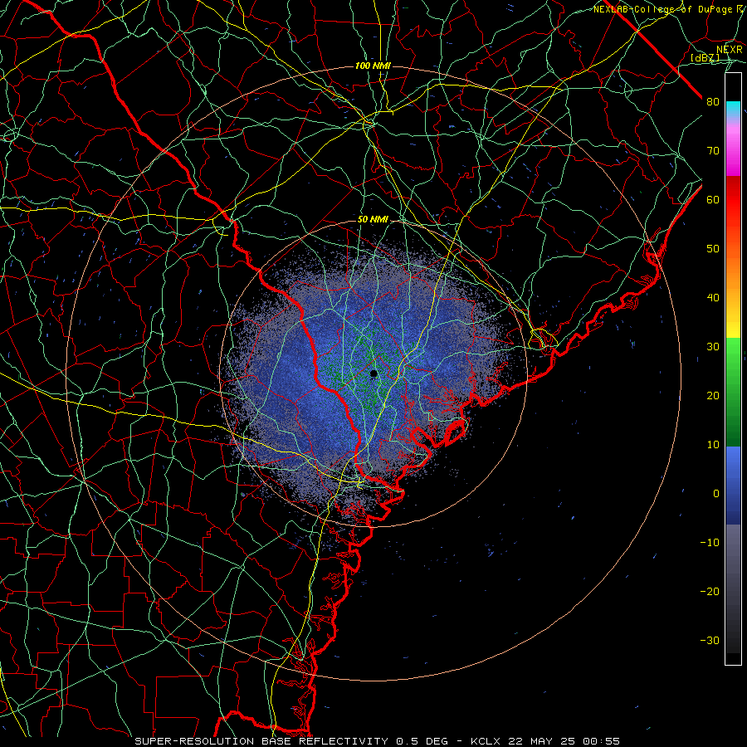747x747 pixels.
Task: Click the black radar site dot
Action: [373, 373]
